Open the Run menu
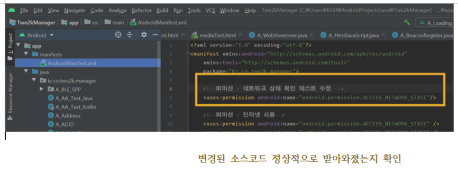The height and width of the screenshot is (173, 458). tap(178, 10)
